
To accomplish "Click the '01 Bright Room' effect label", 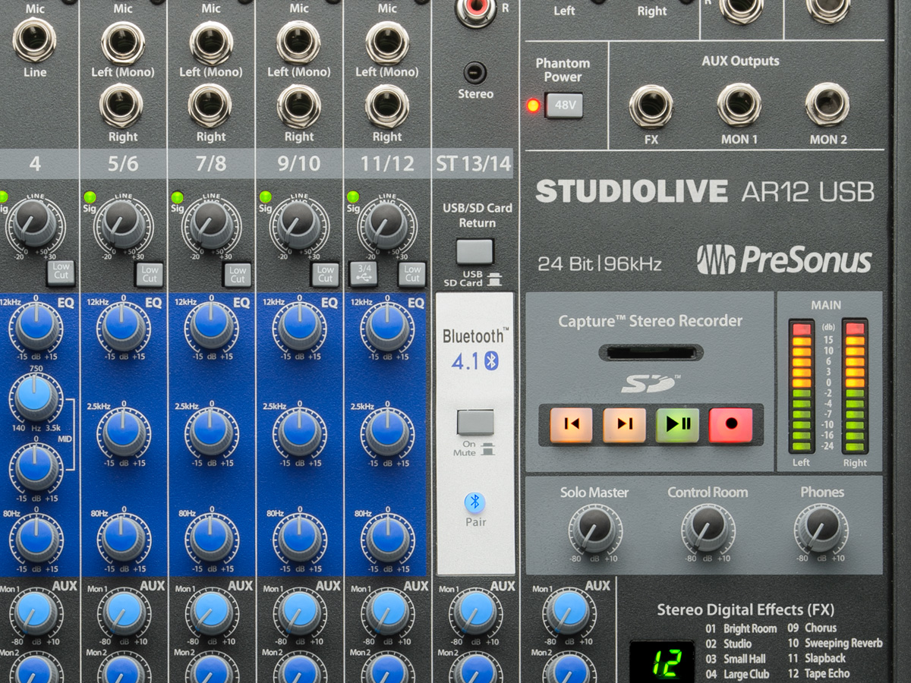I will point(741,628).
